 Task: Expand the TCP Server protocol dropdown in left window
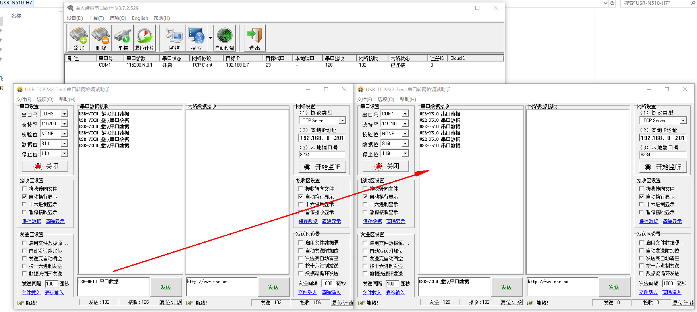click(342, 121)
